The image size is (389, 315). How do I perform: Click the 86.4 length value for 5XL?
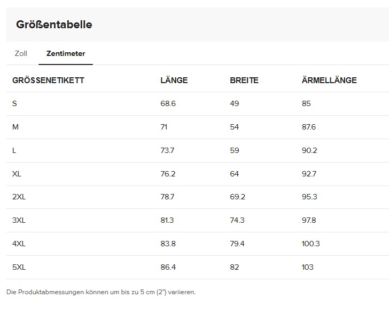(x=168, y=267)
